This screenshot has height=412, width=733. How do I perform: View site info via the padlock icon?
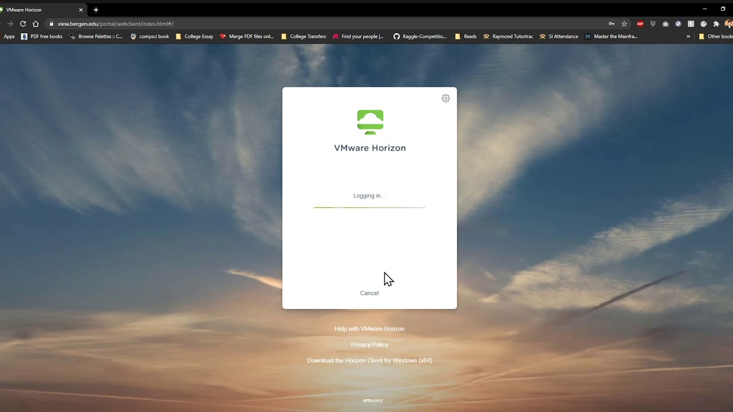(52, 24)
